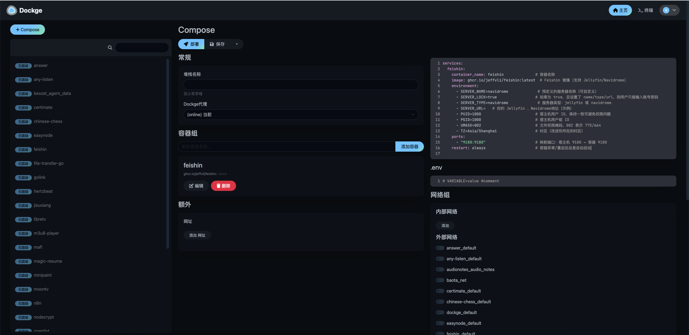Open the hertzbeat stack from list
Image resolution: width=689 pixels, height=335 pixels.
coord(43,191)
